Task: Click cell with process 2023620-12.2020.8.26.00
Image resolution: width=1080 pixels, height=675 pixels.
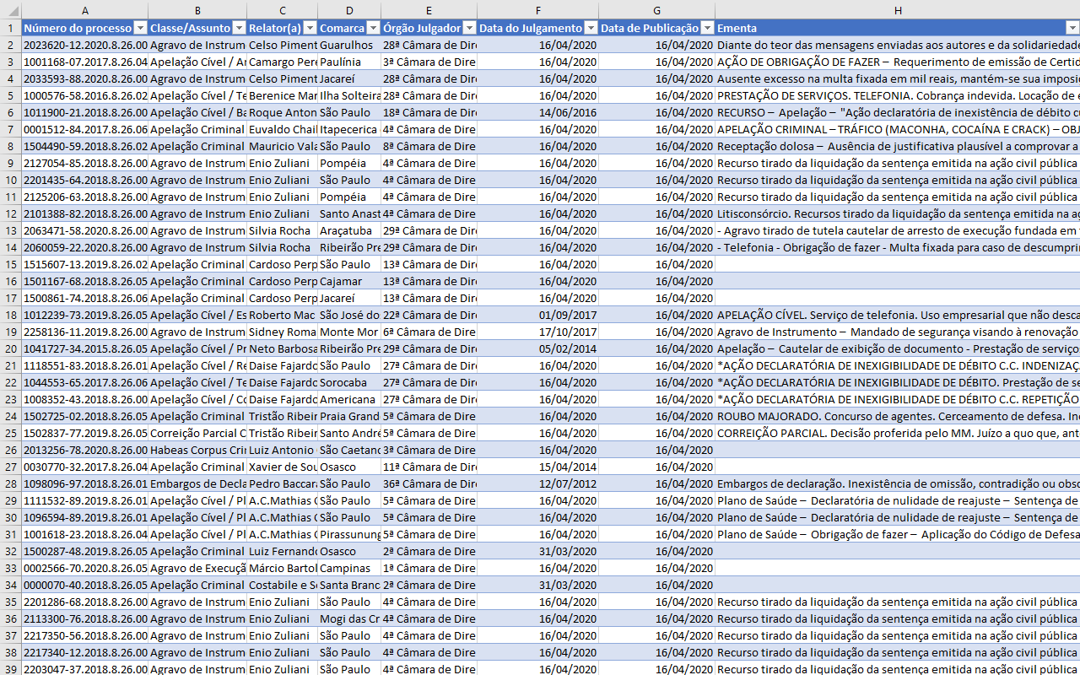Action: point(85,45)
